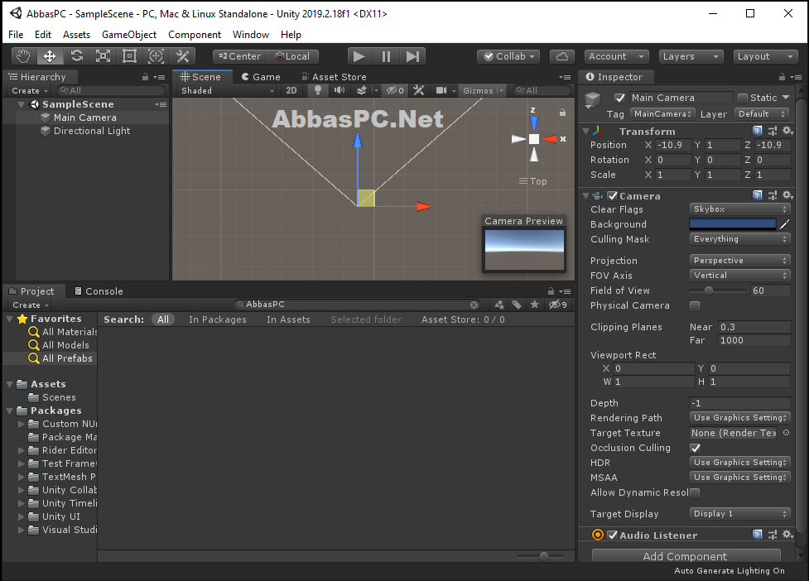Lock the Hierarchy panel
The height and width of the screenshot is (581, 809).
point(146,77)
